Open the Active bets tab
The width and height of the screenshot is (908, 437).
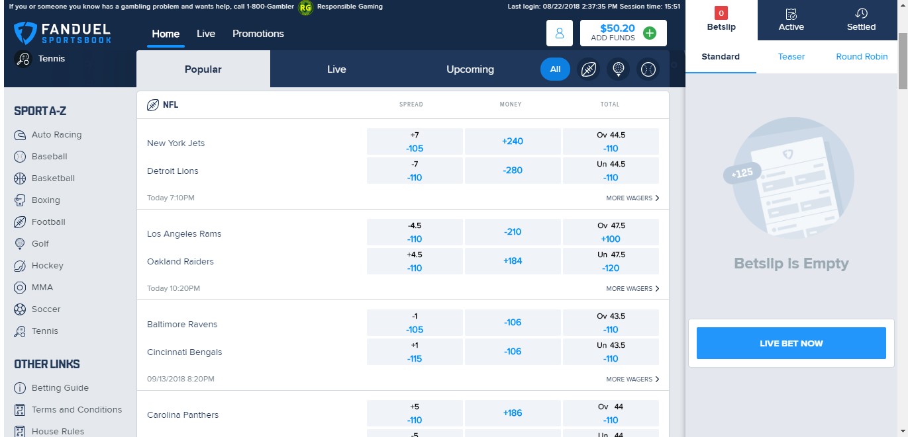click(x=791, y=20)
